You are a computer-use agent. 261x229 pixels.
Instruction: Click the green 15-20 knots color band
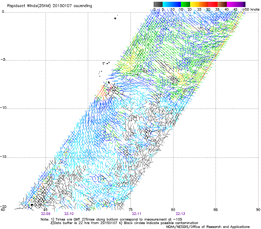[x=186, y=4]
